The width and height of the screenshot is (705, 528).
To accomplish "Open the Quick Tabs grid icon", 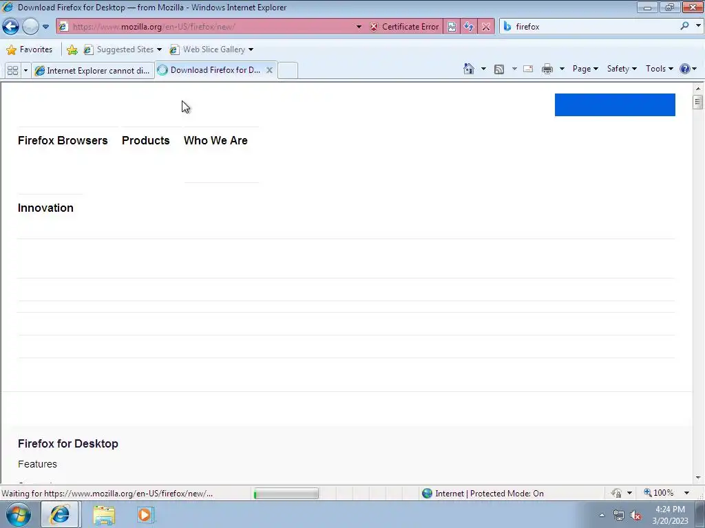I will [13, 70].
